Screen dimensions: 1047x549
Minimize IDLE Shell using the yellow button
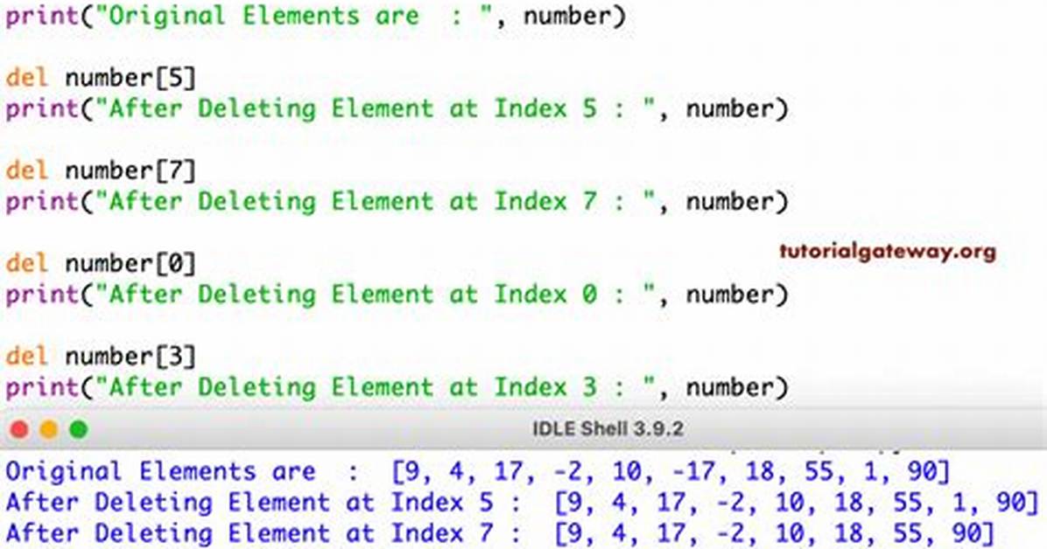click(x=49, y=429)
